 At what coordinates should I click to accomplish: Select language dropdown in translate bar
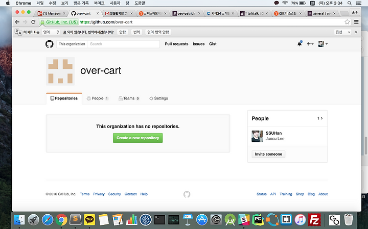tap(51, 32)
